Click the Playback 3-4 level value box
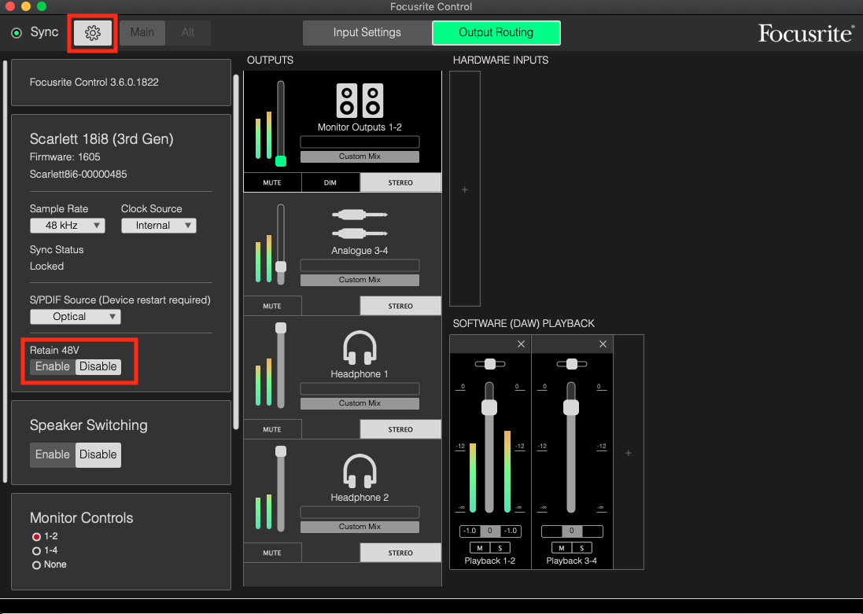Viewport: 863px width, 614px height. pos(572,531)
